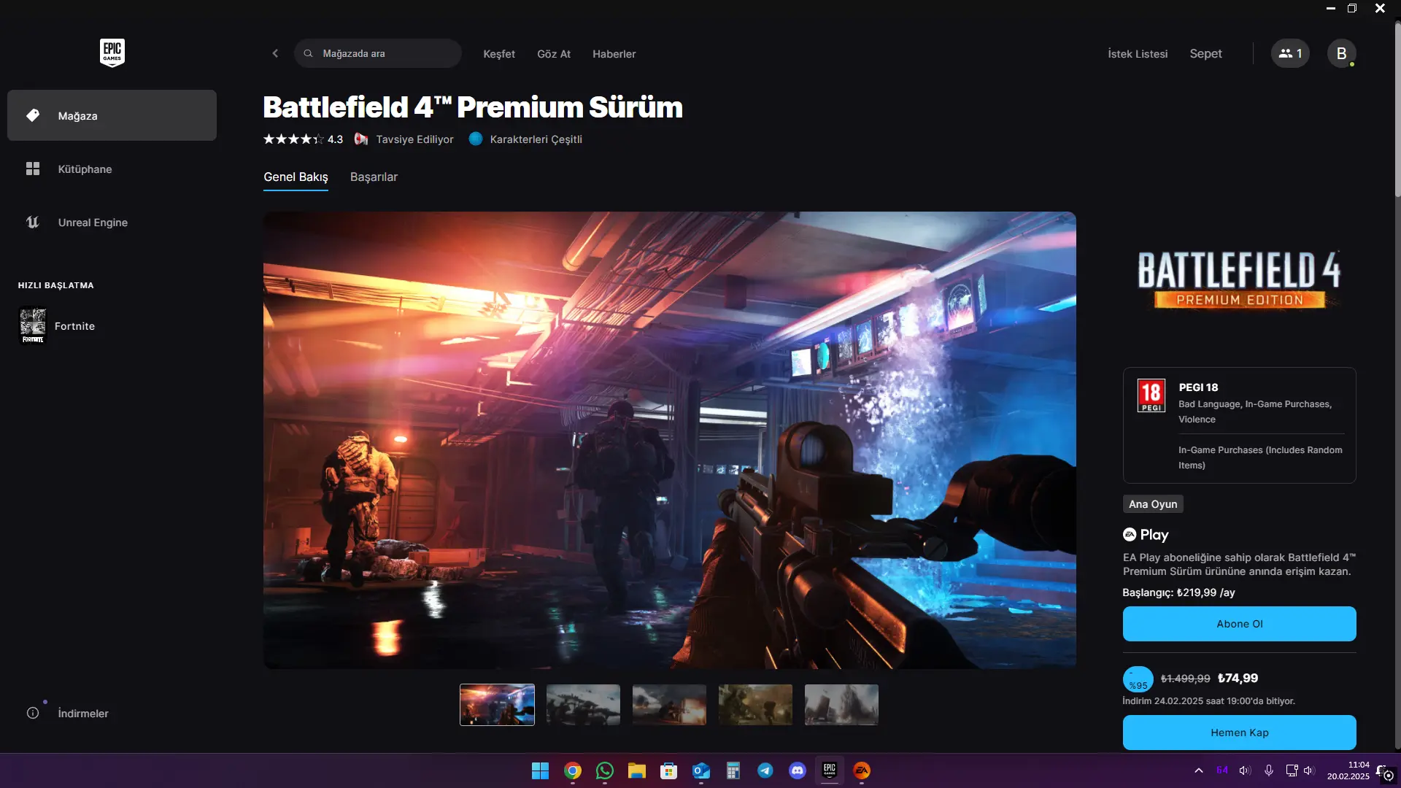Viewport: 1401px width, 788px height.
Task: Go back with the back arrow
Action: pos(275,53)
